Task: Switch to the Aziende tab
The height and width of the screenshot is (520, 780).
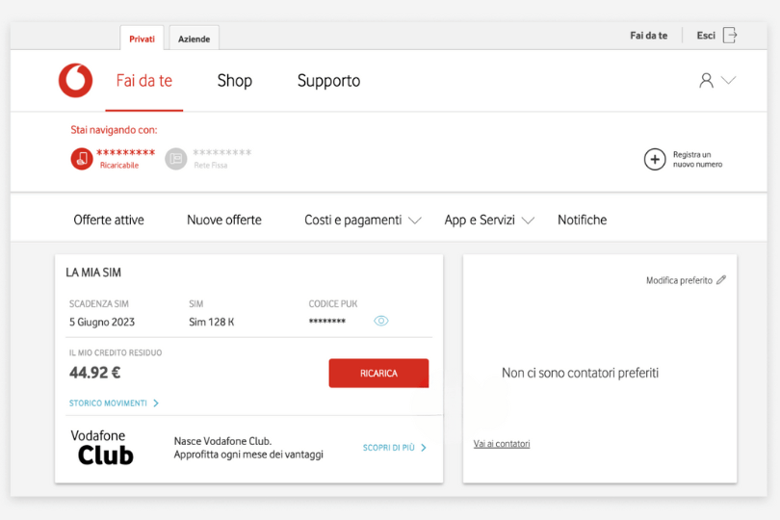Action: (x=194, y=39)
